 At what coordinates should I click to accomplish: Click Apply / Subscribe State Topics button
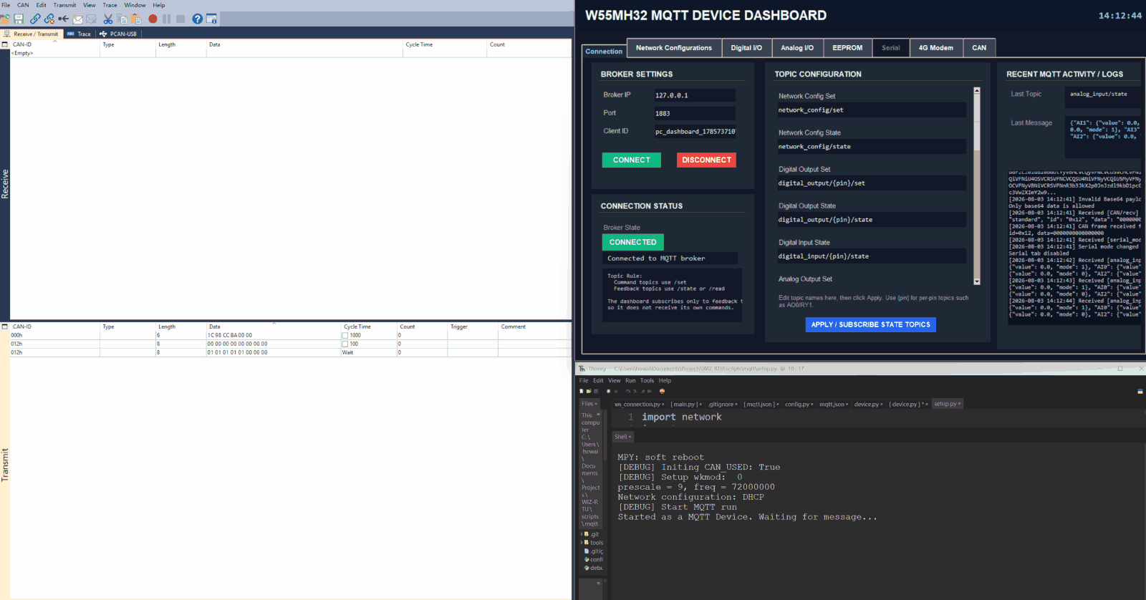tap(870, 324)
